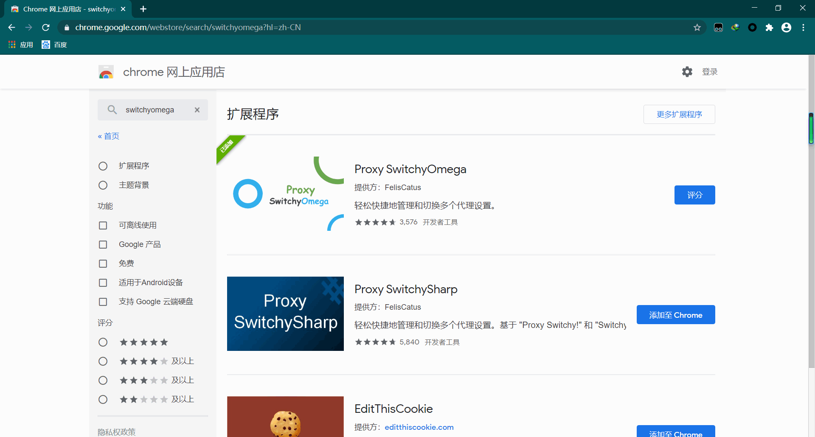Select three stars 及以上 filter
815x437 pixels.
click(x=103, y=380)
